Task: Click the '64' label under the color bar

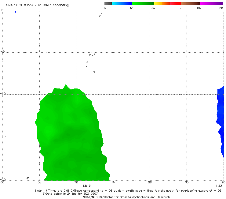Action: [199, 8]
